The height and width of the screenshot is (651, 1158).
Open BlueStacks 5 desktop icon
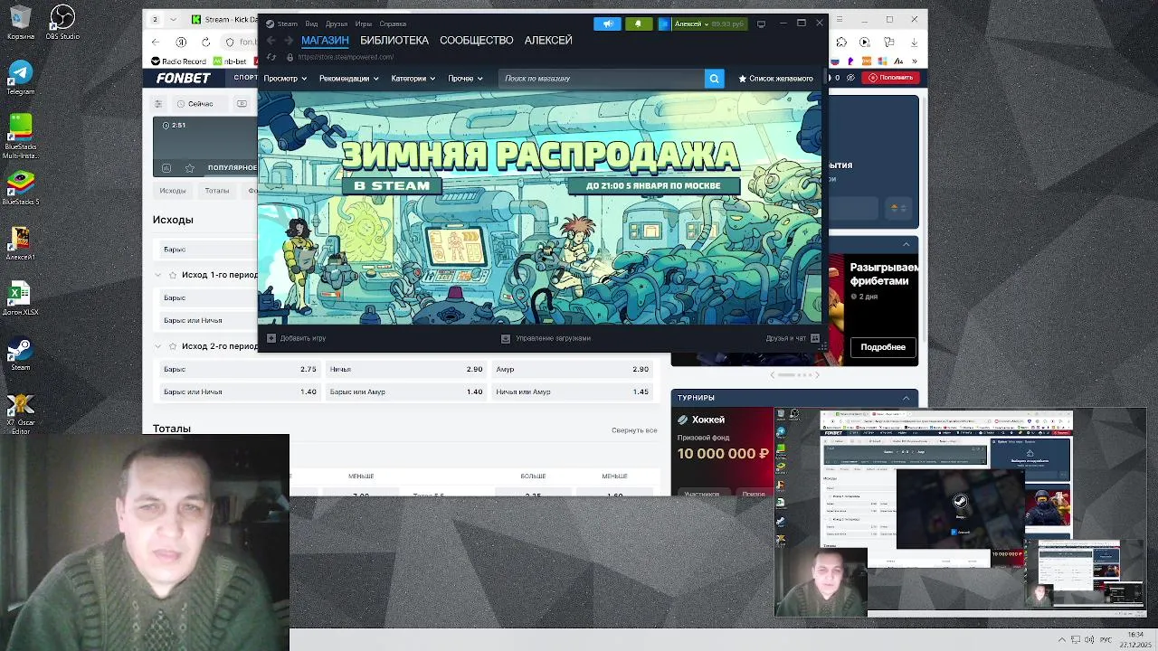[20, 188]
